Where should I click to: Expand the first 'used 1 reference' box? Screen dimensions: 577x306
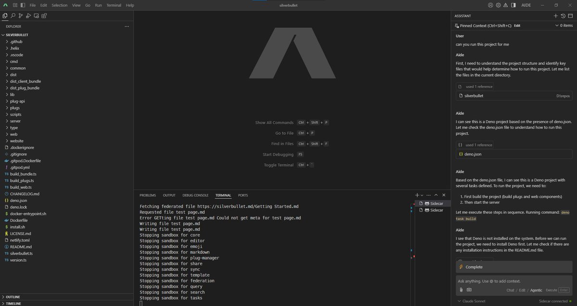coord(475,87)
